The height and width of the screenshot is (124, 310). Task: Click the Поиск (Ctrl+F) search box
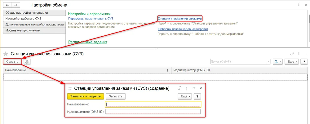pyautogui.click(x=238, y=62)
